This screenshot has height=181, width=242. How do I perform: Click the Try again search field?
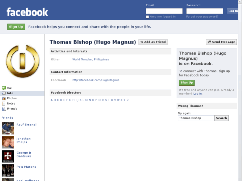(x=196, y=118)
